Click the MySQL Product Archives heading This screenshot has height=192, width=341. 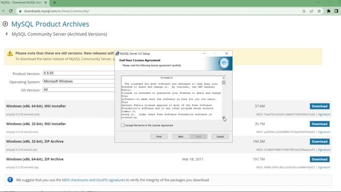(x=50, y=24)
